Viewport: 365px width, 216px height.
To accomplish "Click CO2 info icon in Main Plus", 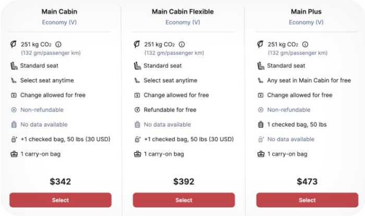I will [306, 45].
